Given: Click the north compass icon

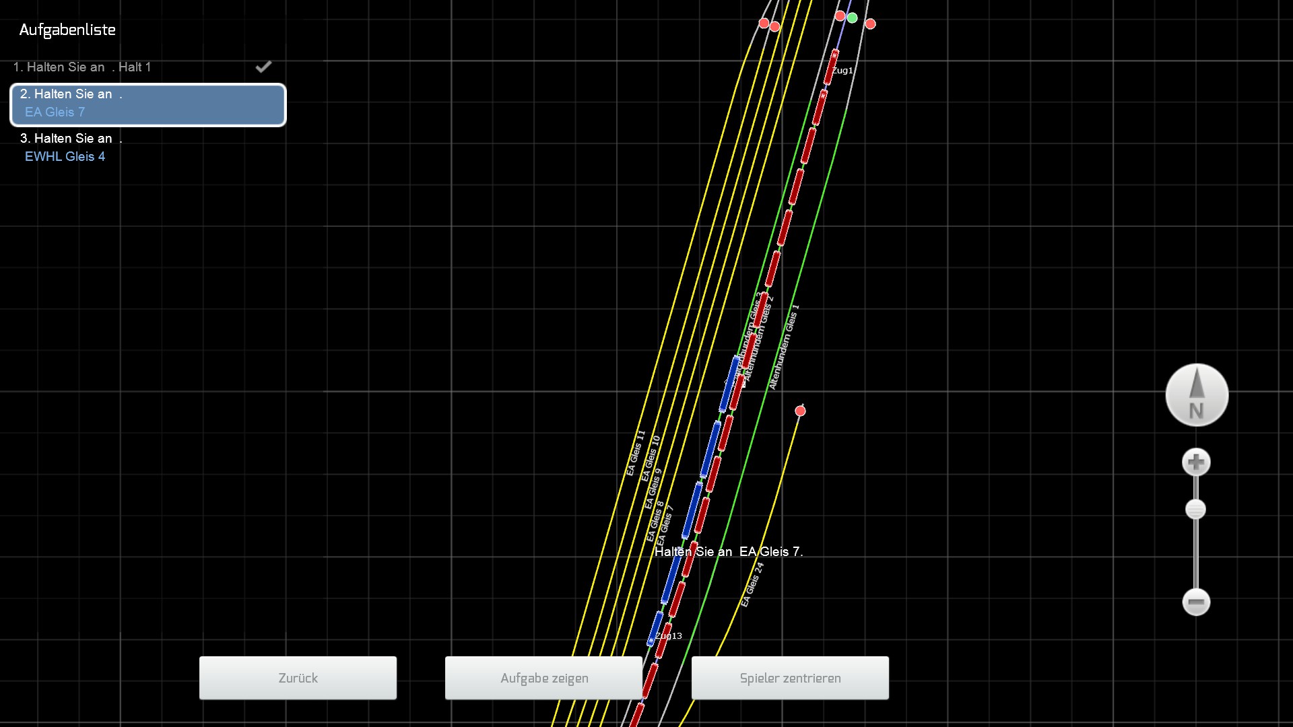Looking at the screenshot, I should click(1197, 395).
